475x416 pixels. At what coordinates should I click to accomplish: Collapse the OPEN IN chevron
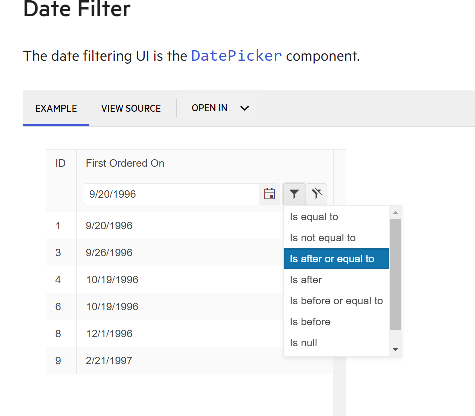click(x=244, y=108)
